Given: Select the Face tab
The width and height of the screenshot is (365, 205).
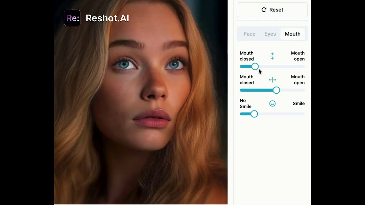Looking at the screenshot, I should point(250,34).
